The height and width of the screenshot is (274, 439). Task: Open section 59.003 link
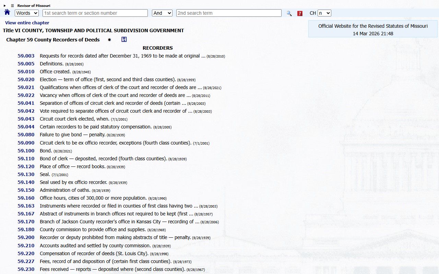[26, 56]
